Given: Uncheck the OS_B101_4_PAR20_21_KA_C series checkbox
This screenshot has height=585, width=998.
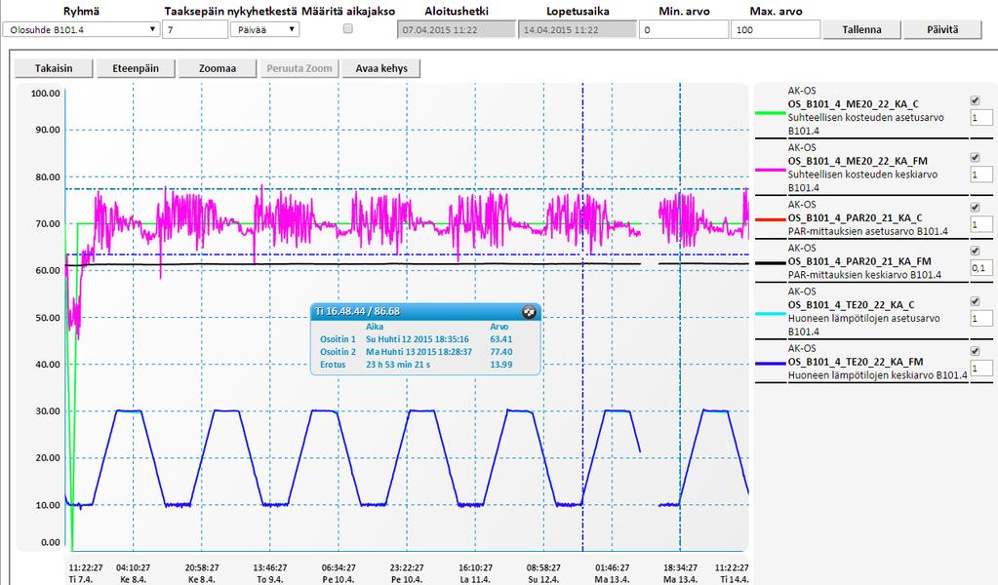Looking at the screenshot, I should (x=975, y=208).
